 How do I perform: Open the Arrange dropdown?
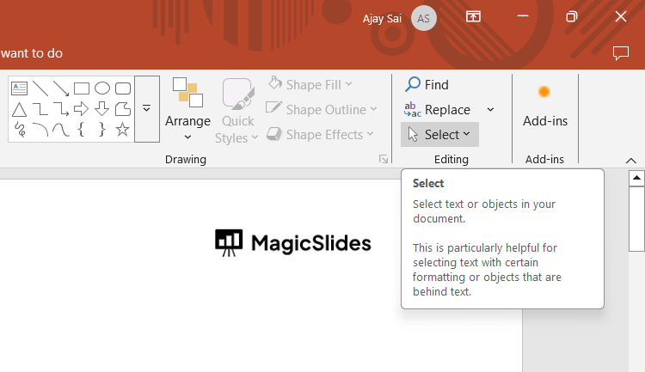187,109
